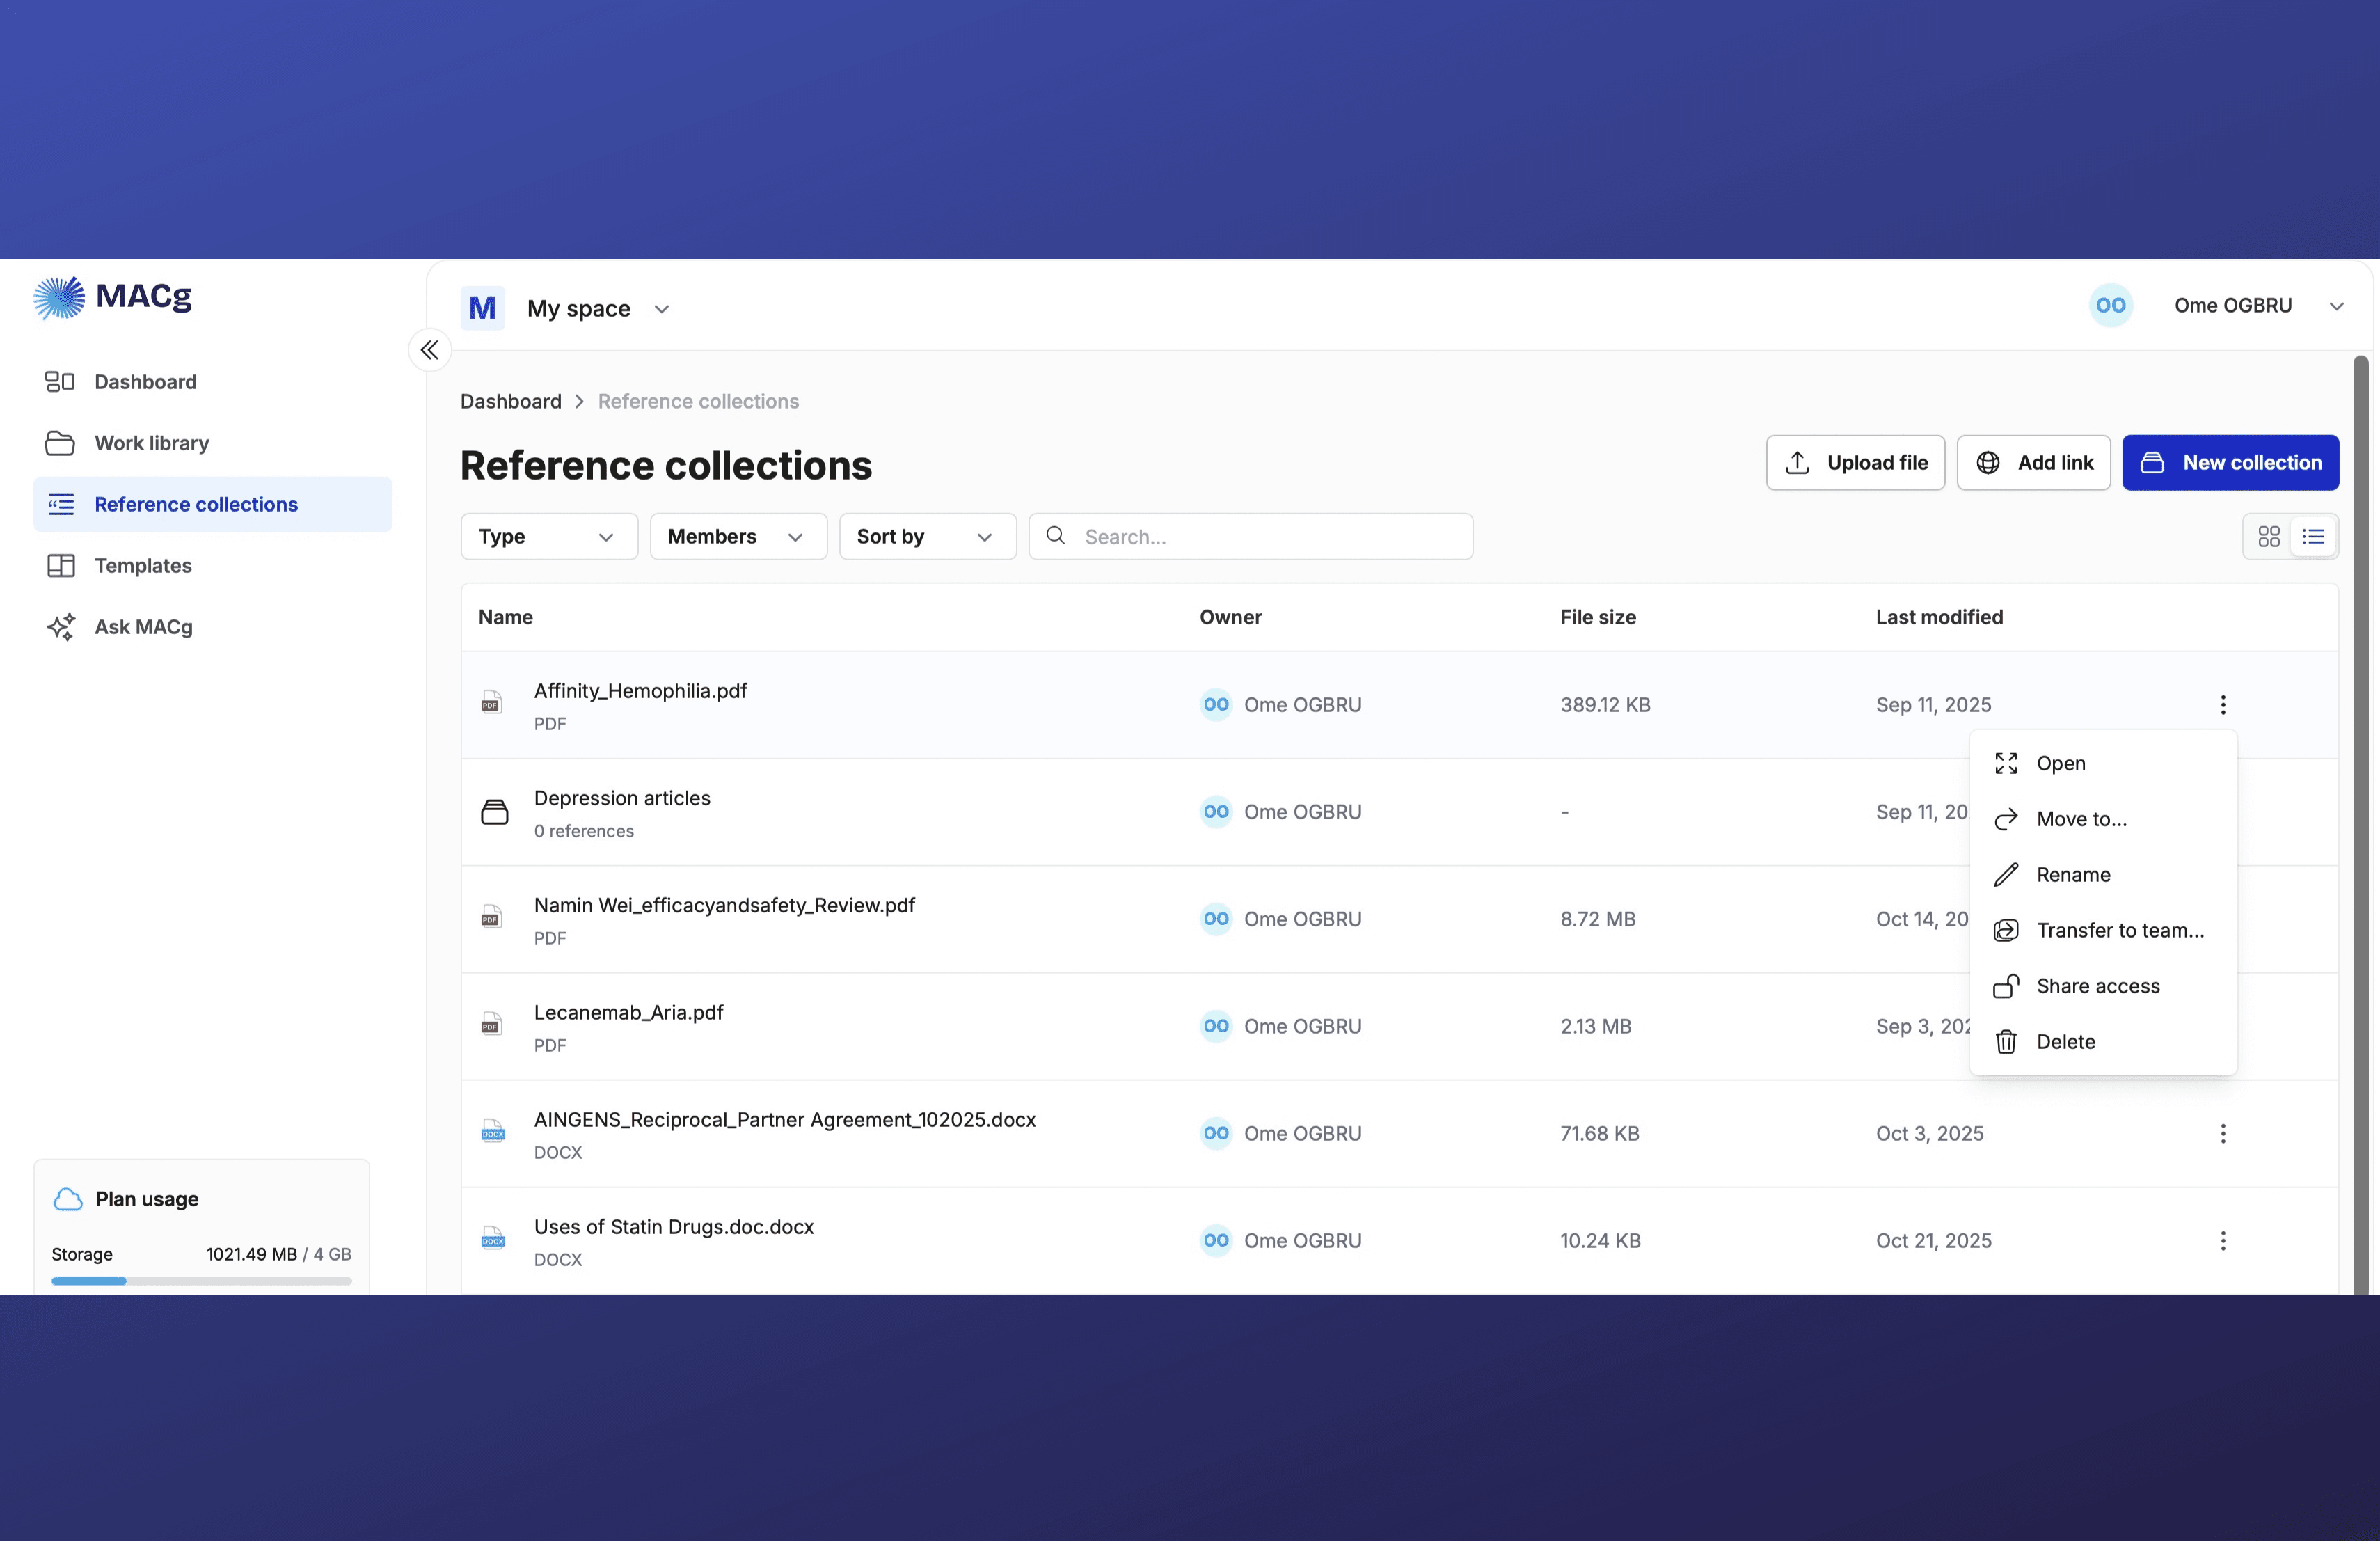This screenshot has height=1541, width=2380.
Task: Click the user avatar in the header
Action: click(x=2111, y=305)
